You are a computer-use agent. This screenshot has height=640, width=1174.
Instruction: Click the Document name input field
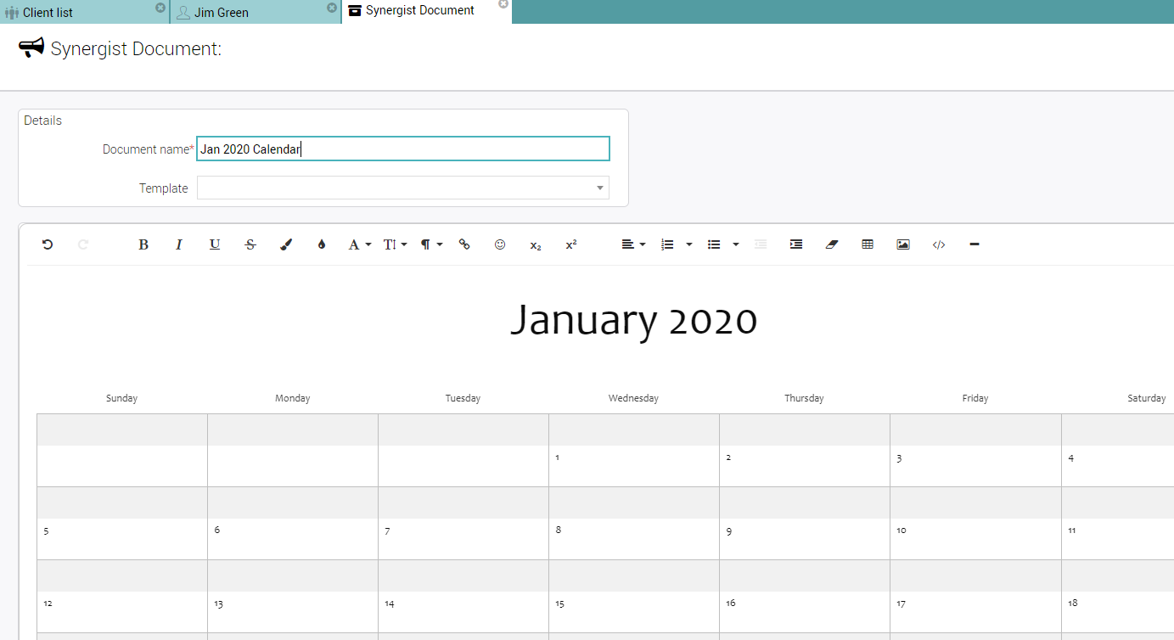click(x=402, y=149)
